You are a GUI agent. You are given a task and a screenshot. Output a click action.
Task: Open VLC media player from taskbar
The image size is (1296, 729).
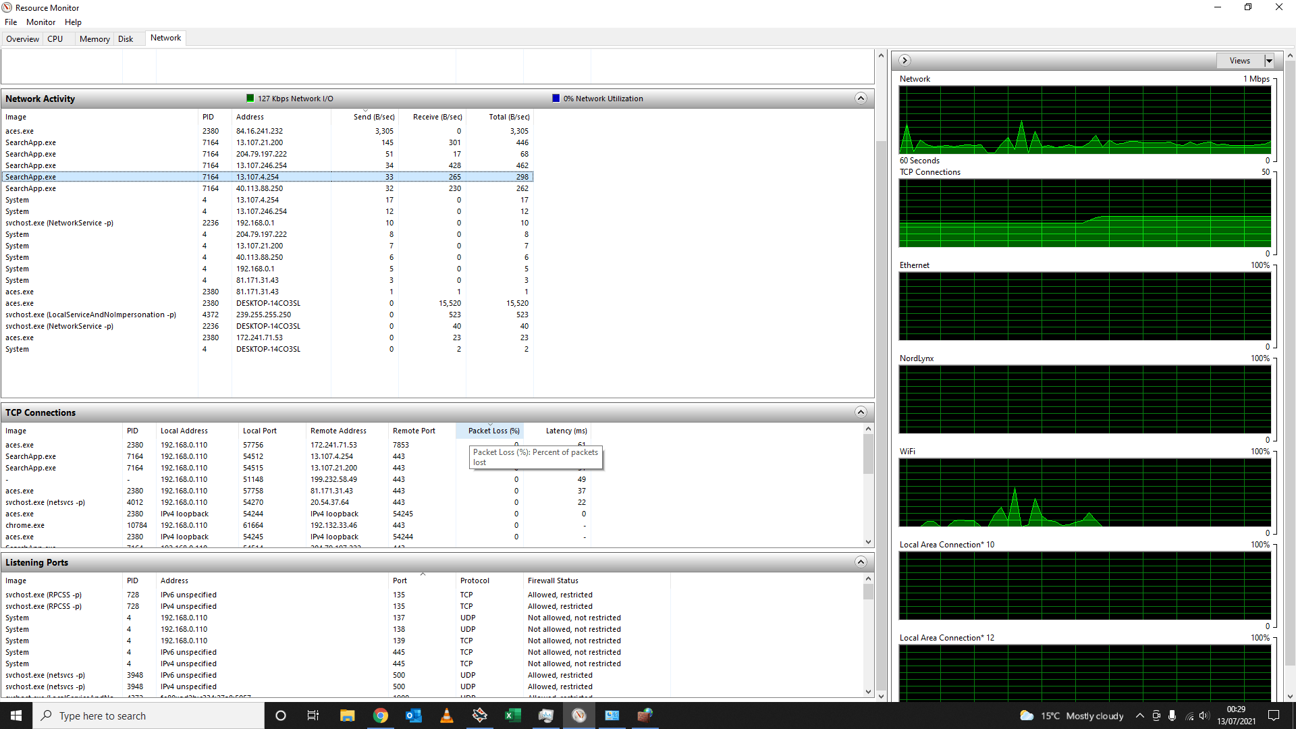coord(446,715)
